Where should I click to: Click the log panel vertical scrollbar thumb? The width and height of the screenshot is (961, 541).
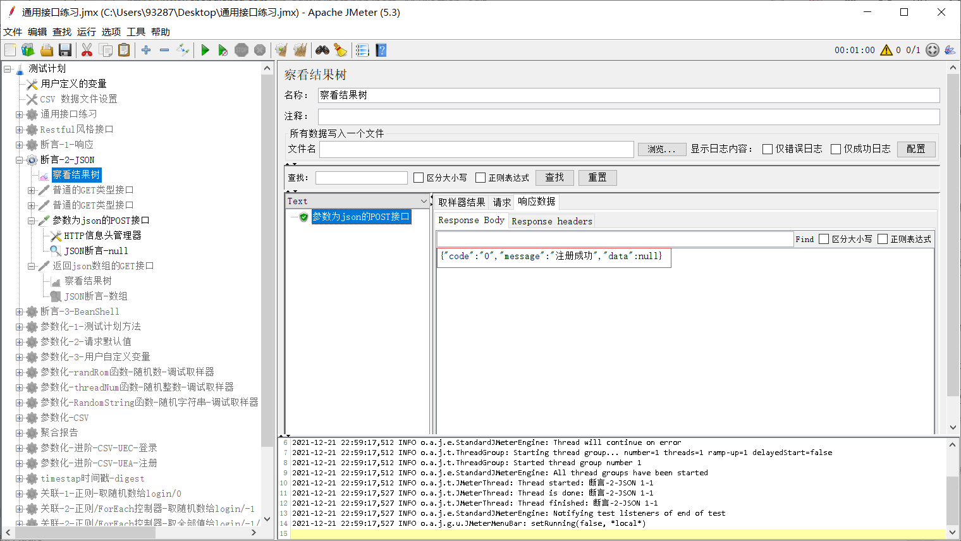click(x=953, y=501)
